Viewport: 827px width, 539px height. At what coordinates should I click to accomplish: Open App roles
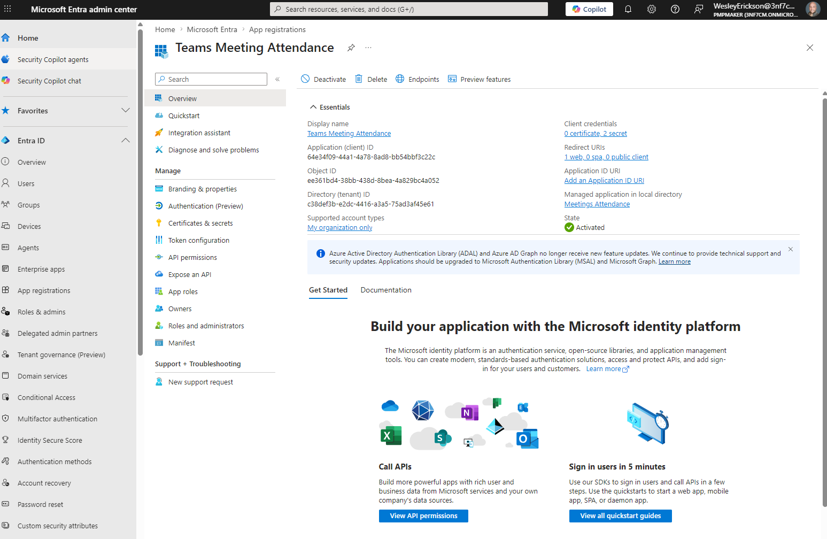[x=215, y=291]
